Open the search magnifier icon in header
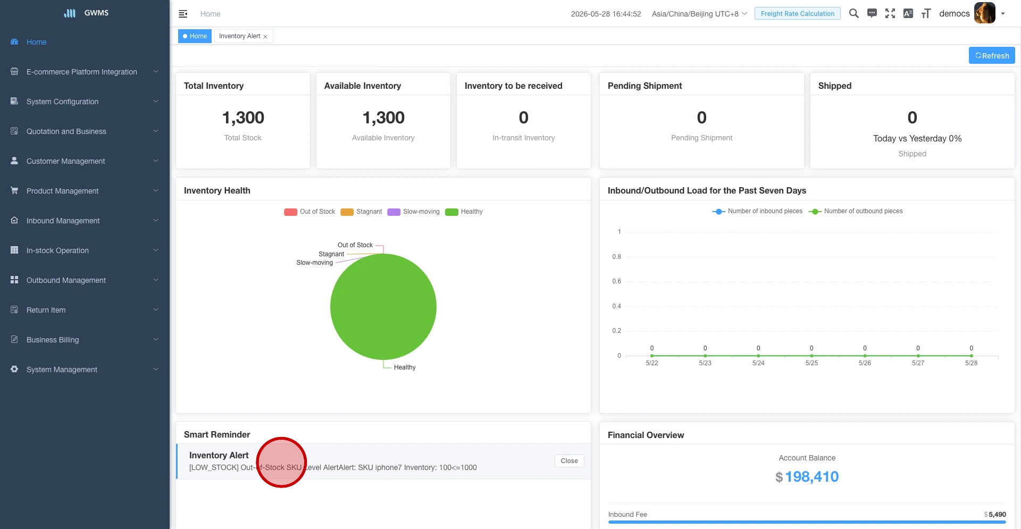The width and height of the screenshot is (1021, 529). [x=854, y=13]
